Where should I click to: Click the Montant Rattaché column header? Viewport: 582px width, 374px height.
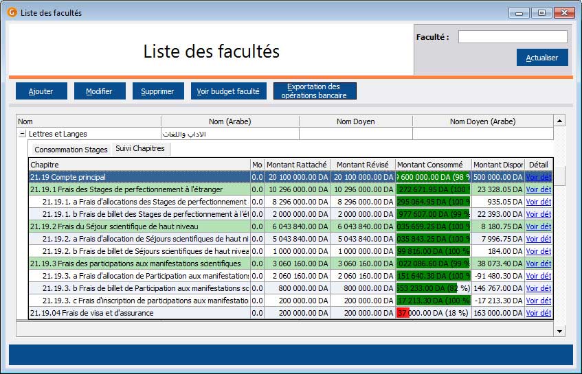[x=297, y=165]
